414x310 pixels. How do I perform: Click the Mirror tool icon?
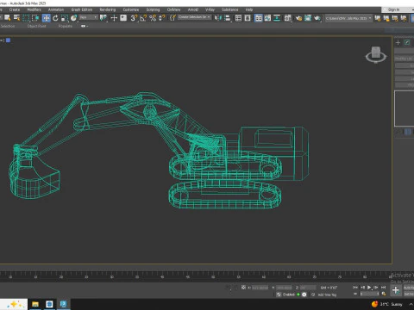click(x=218, y=18)
